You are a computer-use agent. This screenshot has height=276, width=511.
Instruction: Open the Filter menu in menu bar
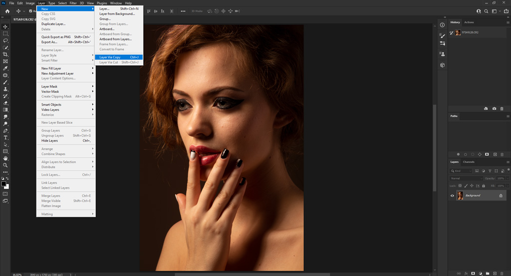[73, 3]
